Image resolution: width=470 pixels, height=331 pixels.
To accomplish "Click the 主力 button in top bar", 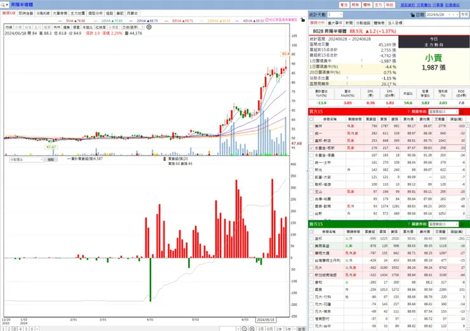I will [379, 5].
